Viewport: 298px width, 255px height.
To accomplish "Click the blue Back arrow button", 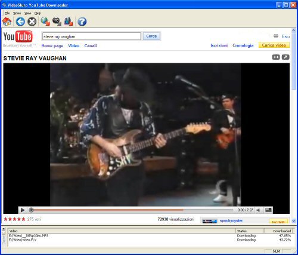I will coord(20,21).
